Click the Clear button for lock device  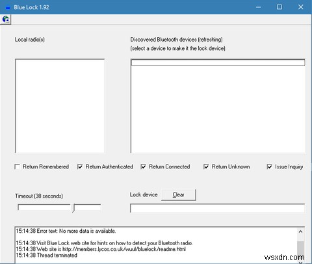pyautogui.click(x=179, y=194)
